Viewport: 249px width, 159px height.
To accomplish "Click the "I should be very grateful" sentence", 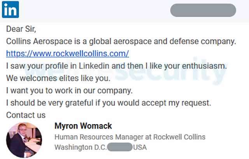I will point(109,103).
